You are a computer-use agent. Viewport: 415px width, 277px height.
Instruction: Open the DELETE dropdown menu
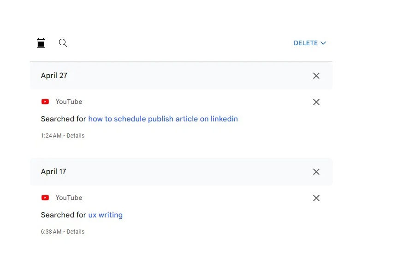tap(310, 43)
